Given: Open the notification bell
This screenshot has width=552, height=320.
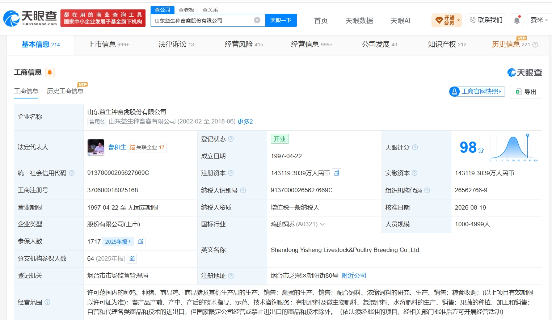Looking at the screenshot, I should 517,20.
